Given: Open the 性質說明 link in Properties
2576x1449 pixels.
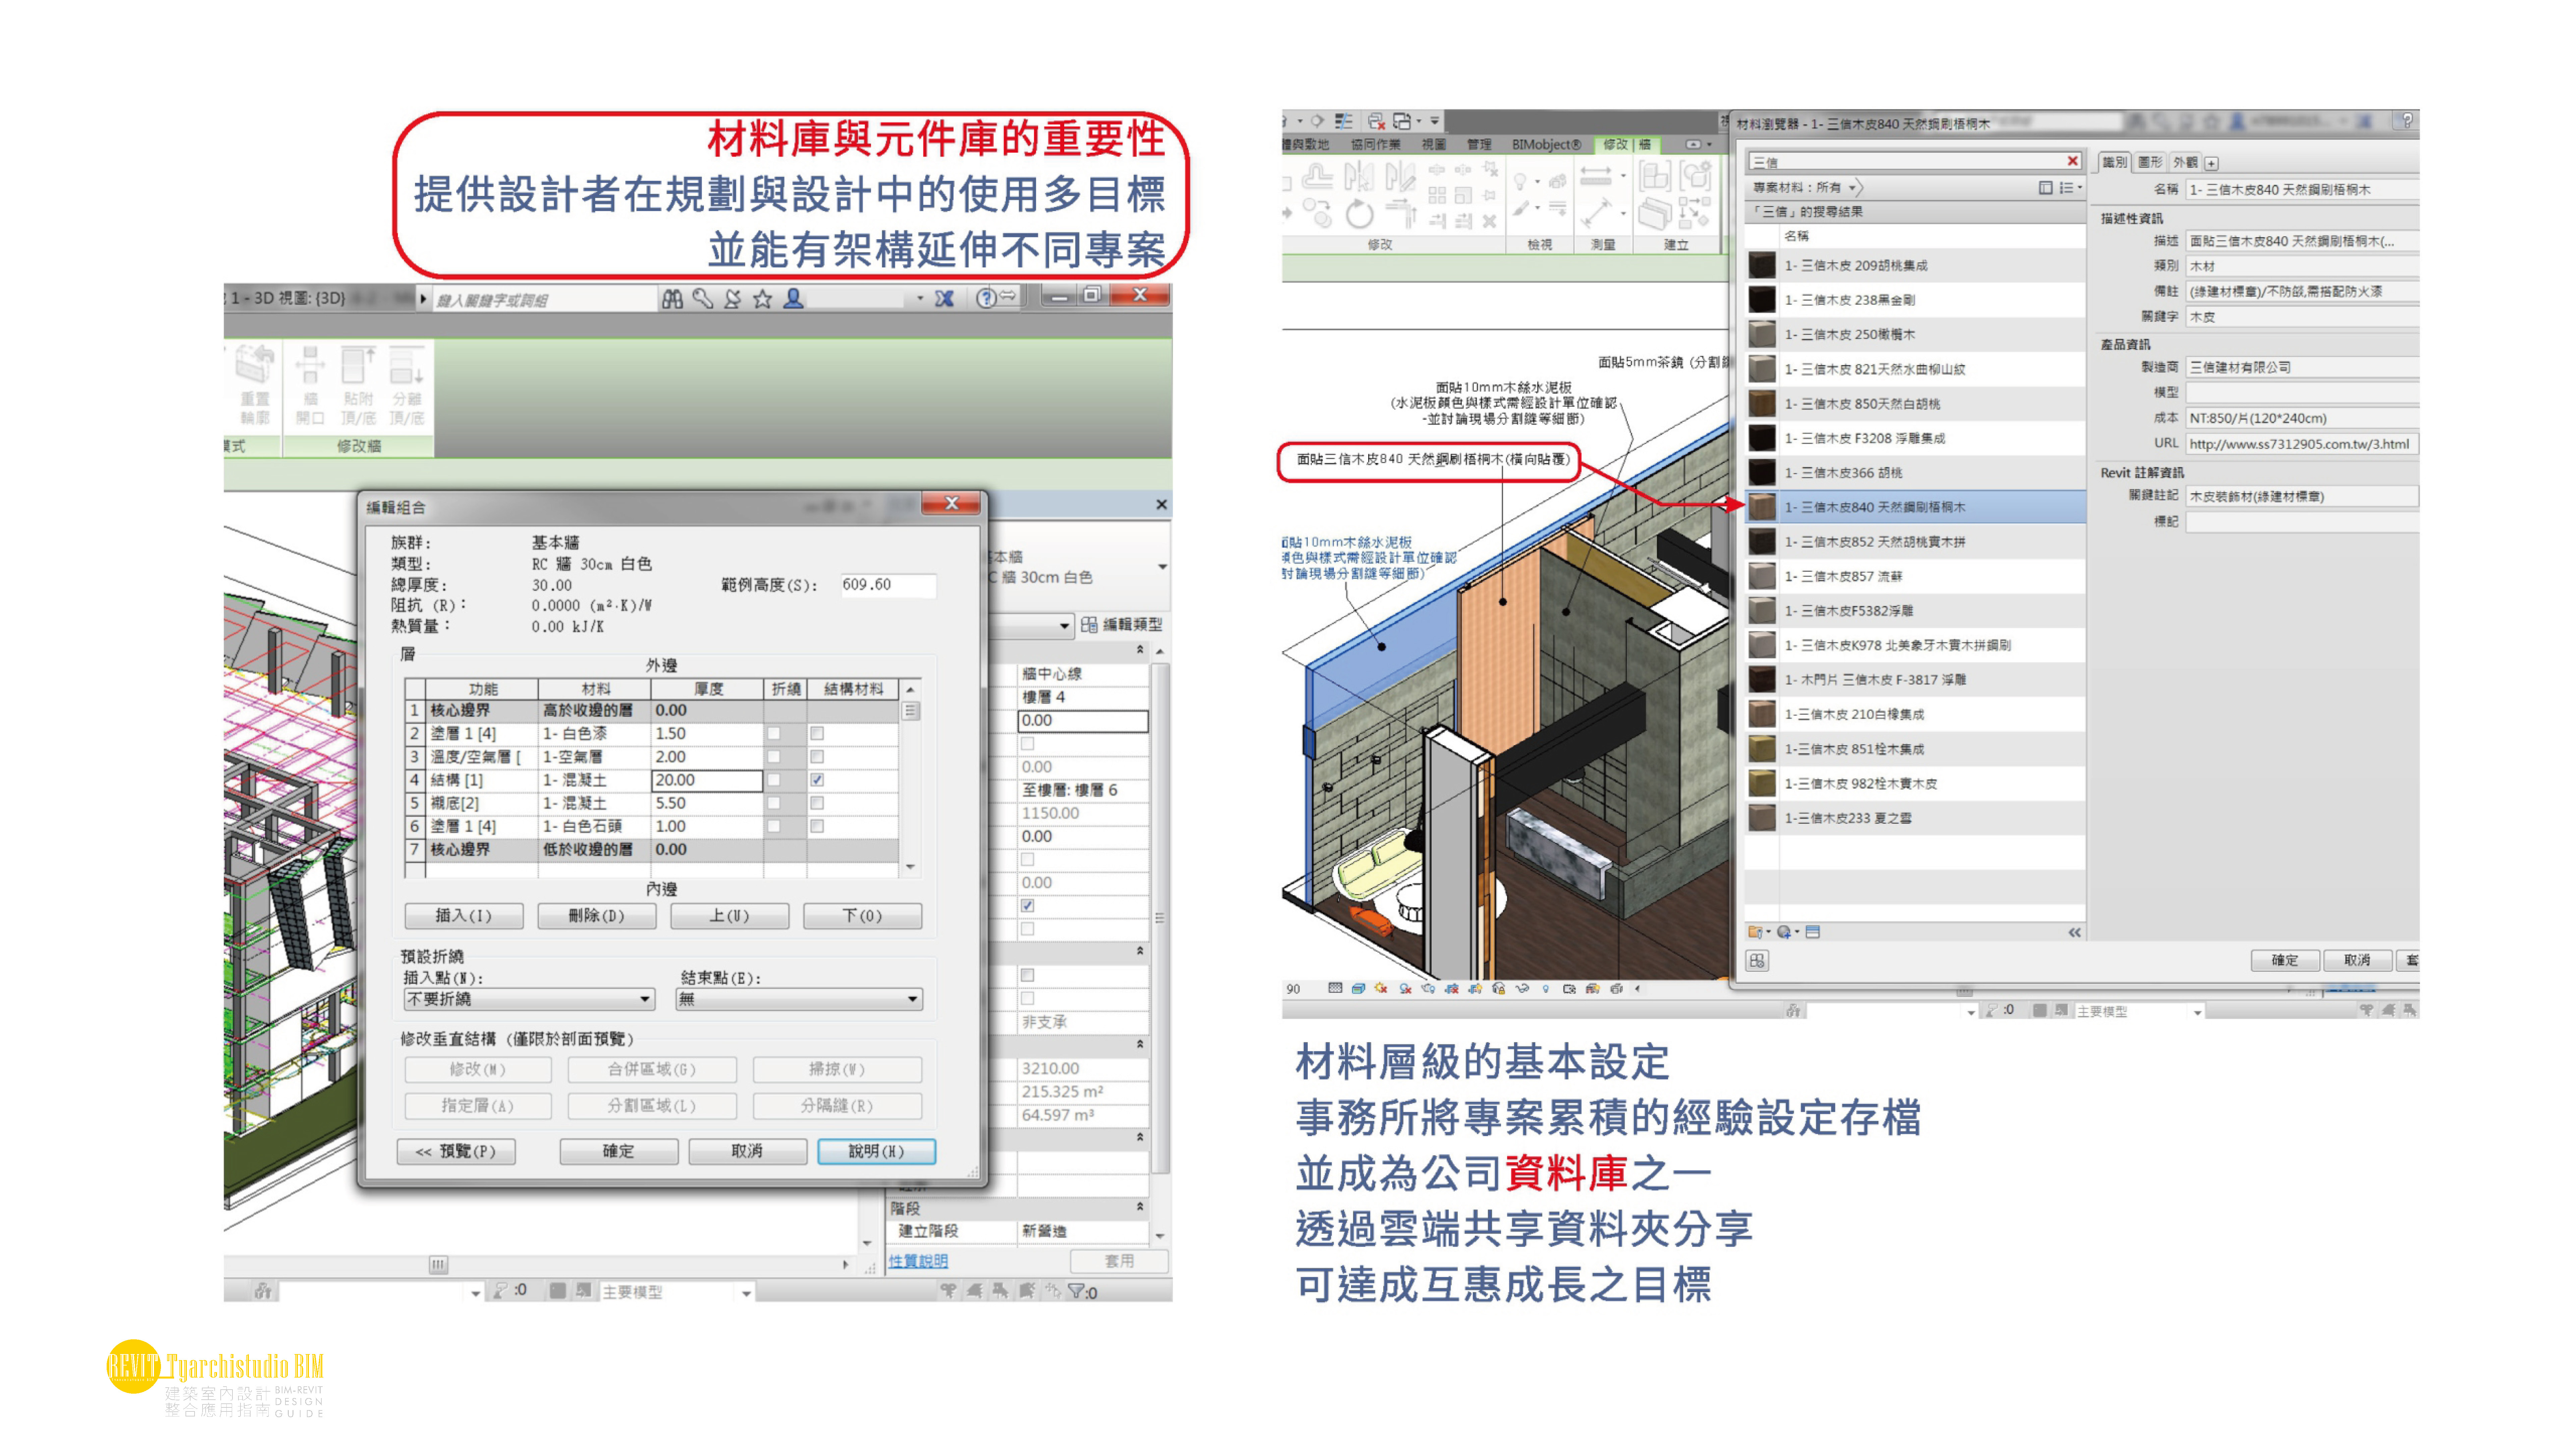Looking at the screenshot, I should point(918,1262).
